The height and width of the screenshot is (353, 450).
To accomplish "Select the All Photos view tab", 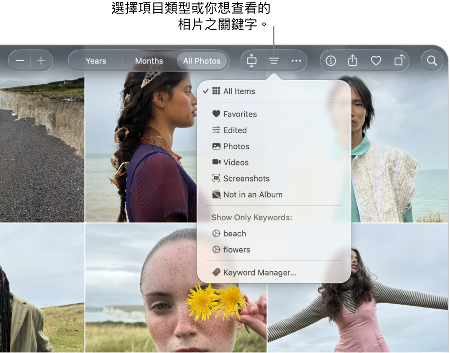I will click(202, 61).
